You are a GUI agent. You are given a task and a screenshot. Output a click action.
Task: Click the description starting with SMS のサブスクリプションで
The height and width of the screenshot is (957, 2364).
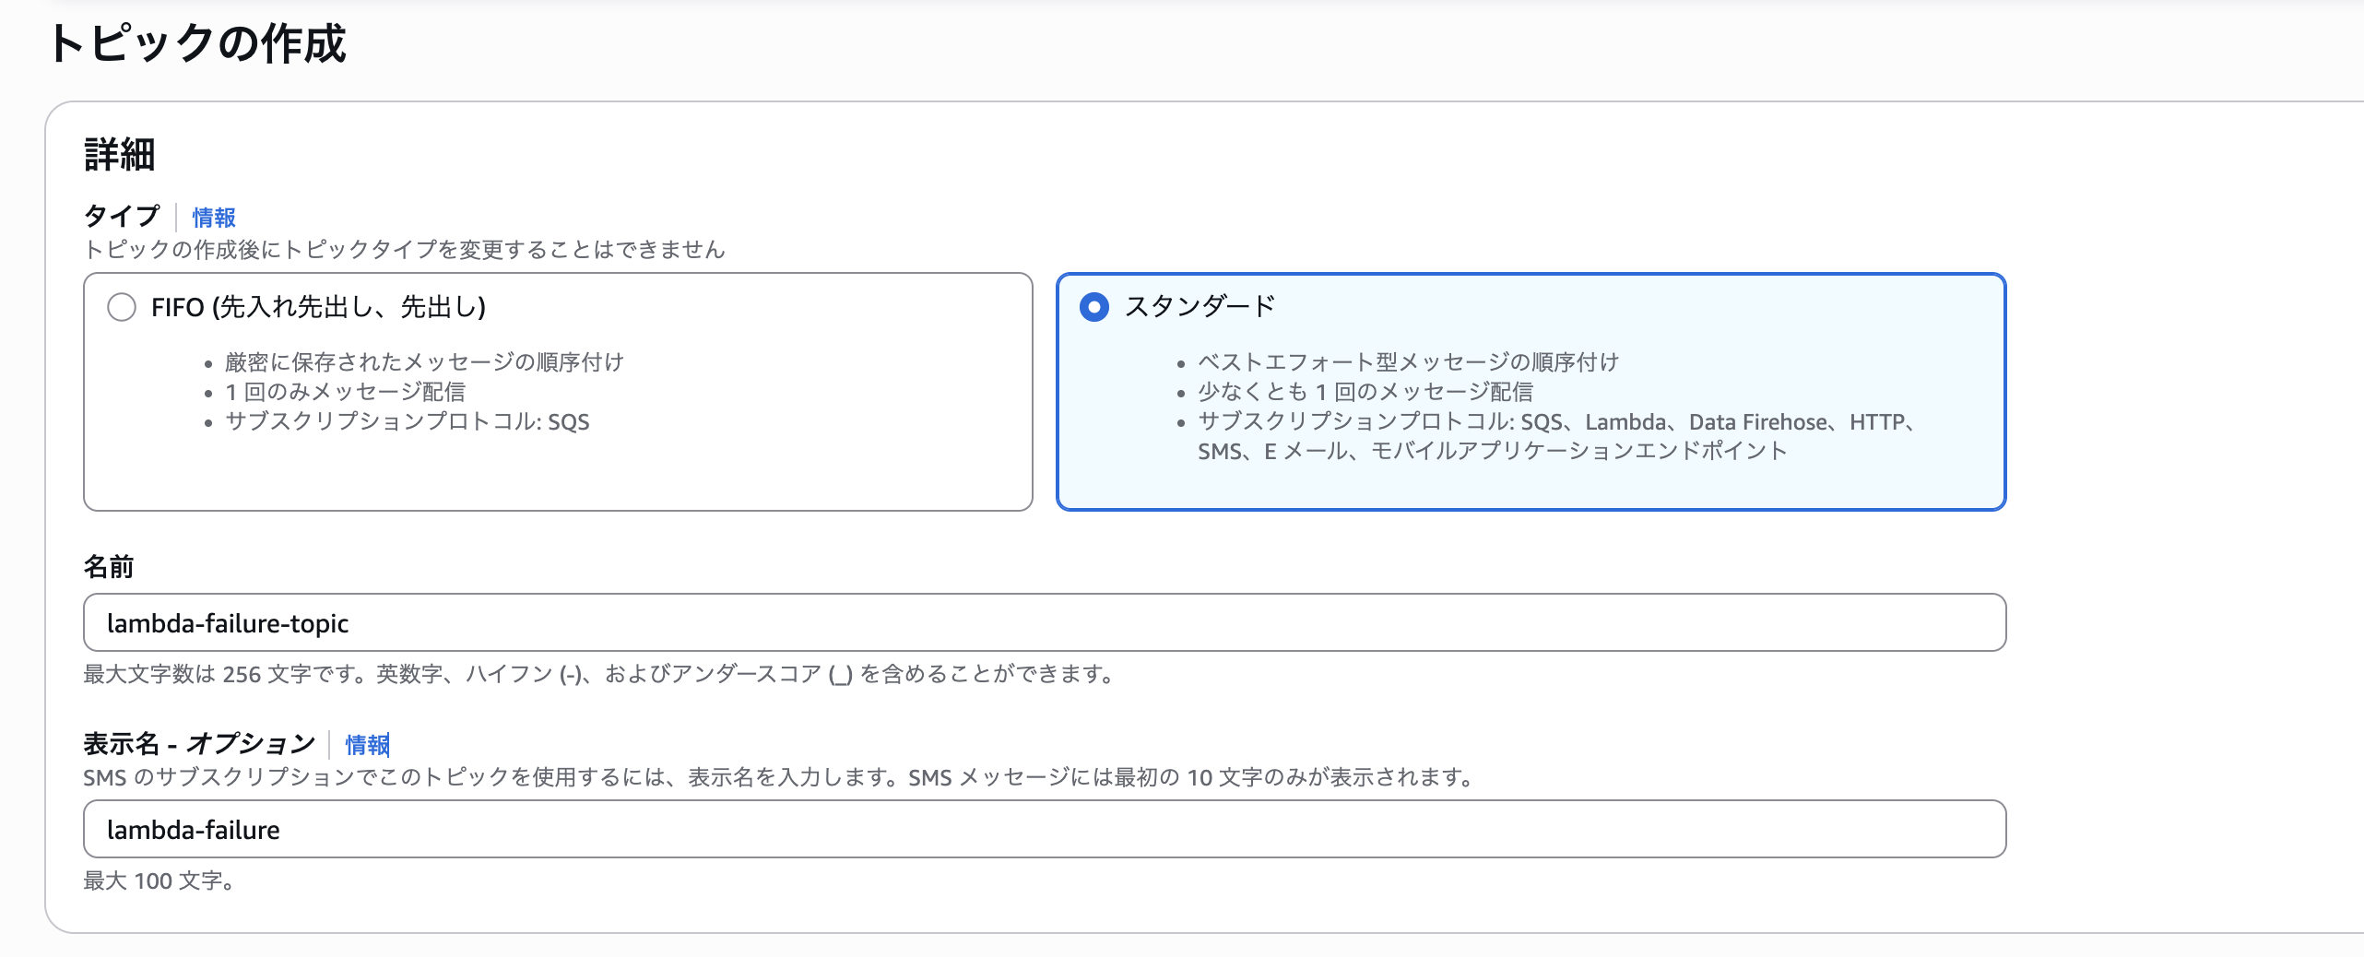(x=779, y=778)
